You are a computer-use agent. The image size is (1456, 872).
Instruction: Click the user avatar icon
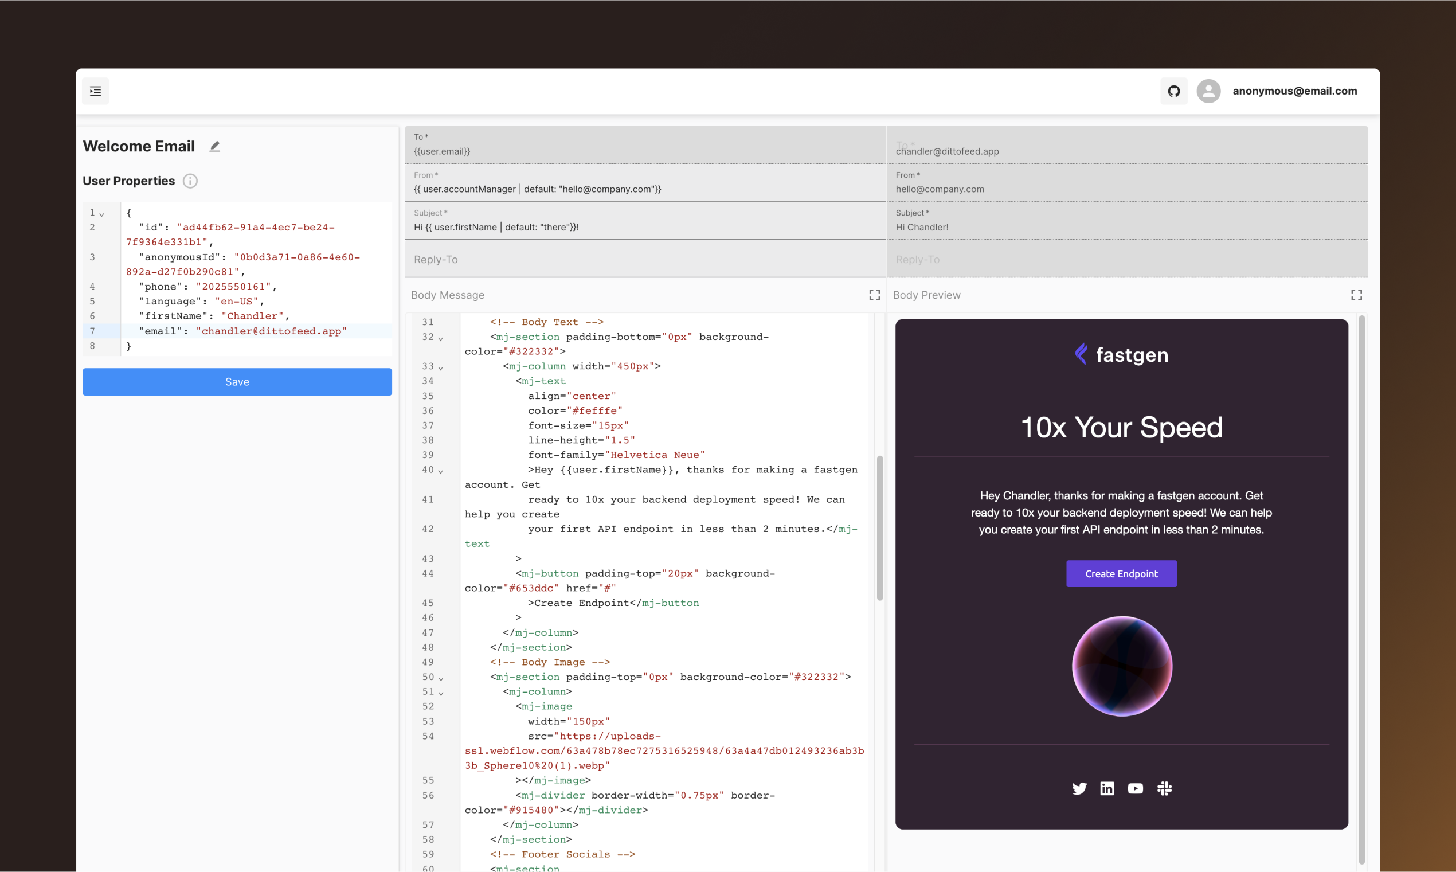coord(1208,91)
